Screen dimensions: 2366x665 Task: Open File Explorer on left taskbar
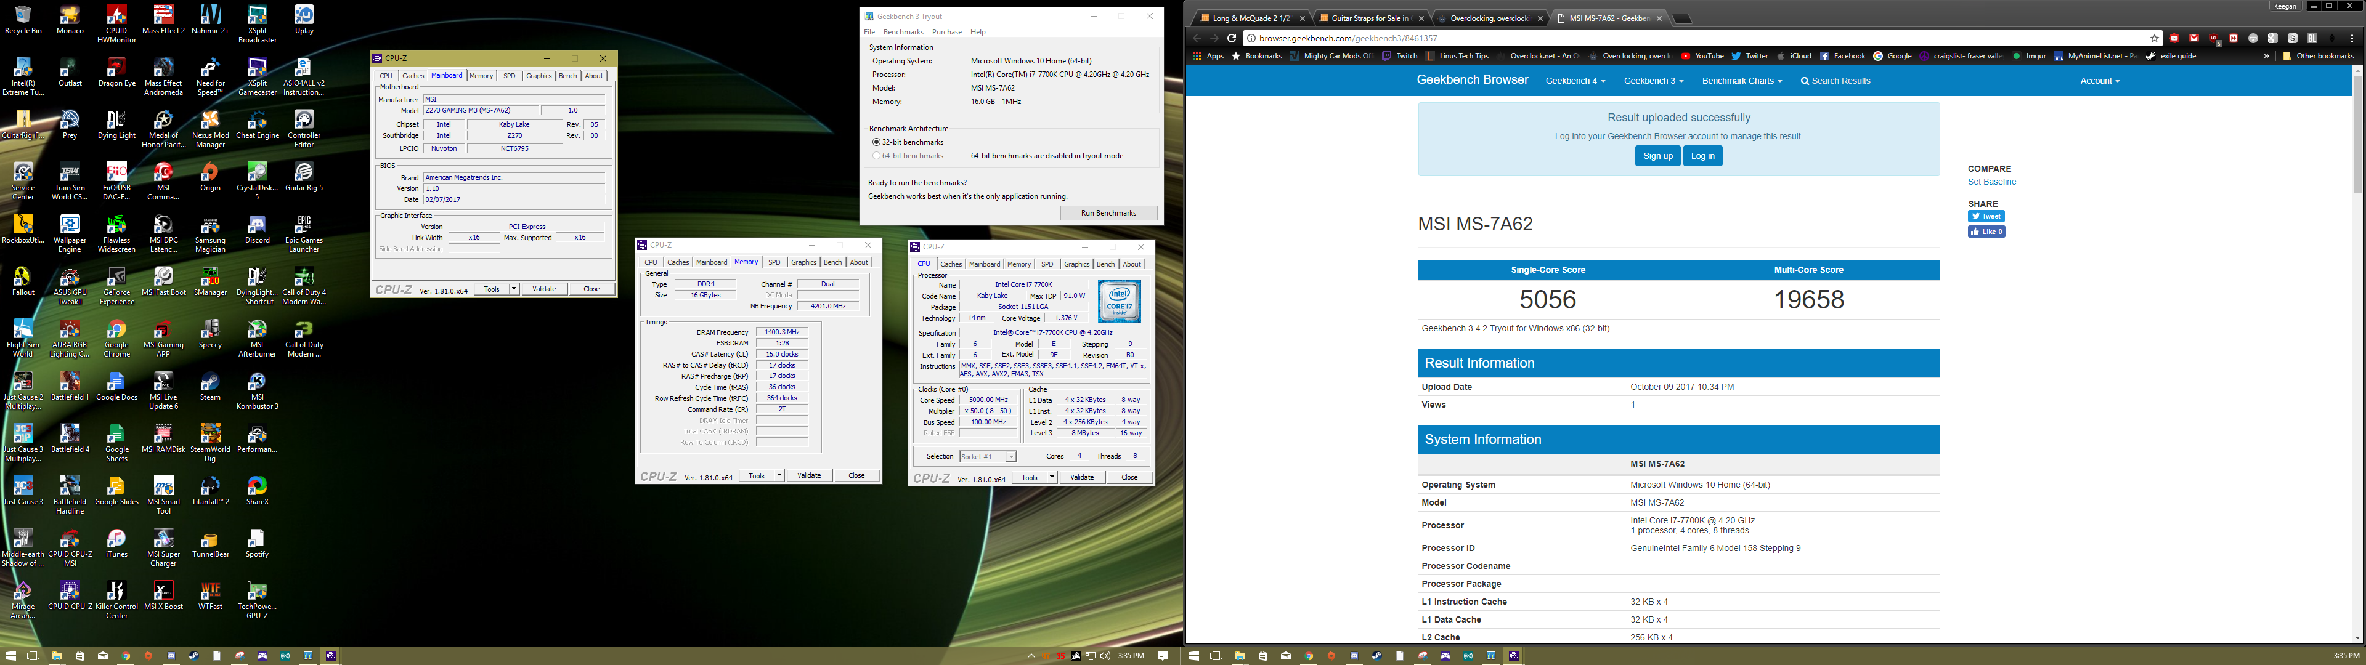click(x=57, y=656)
